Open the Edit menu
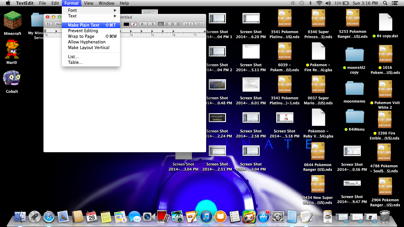Image resolution: width=404 pixels, height=227 pixels. click(55, 3)
